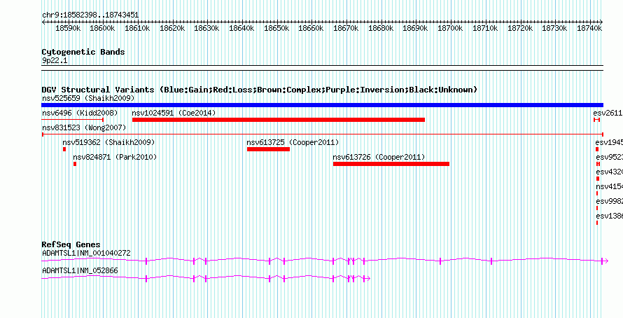Select the 18630k ruler position label
This screenshot has width=623, height=318.
[207, 29]
